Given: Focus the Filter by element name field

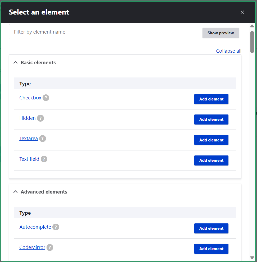Looking at the screenshot, I should click(x=58, y=31).
